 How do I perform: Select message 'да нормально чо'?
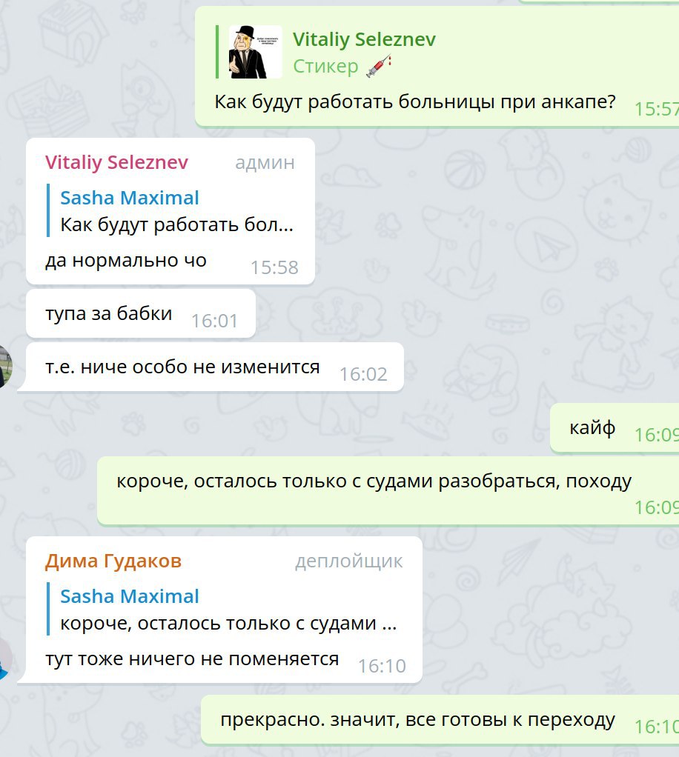[x=126, y=261]
